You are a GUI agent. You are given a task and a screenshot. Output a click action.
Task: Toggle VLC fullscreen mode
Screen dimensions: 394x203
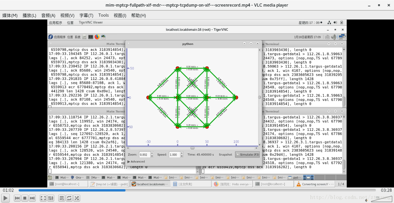pyautogui.click(x=43, y=198)
